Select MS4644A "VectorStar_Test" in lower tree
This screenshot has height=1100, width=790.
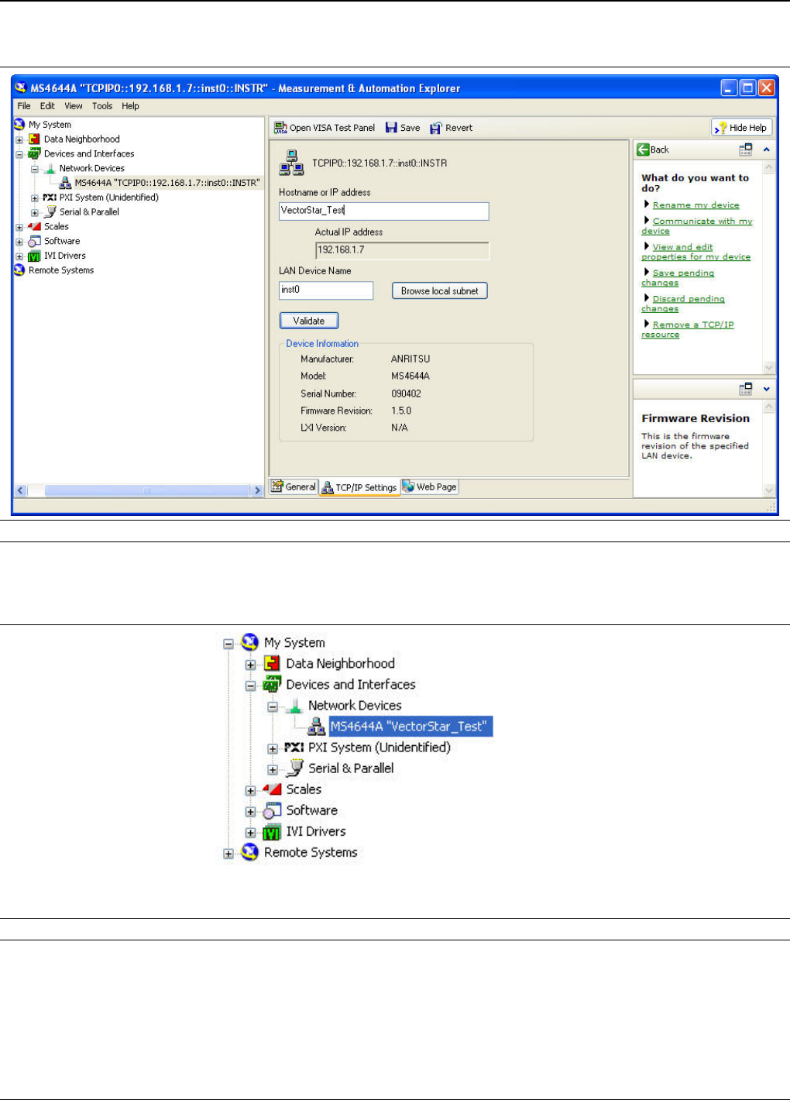click(410, 727)
